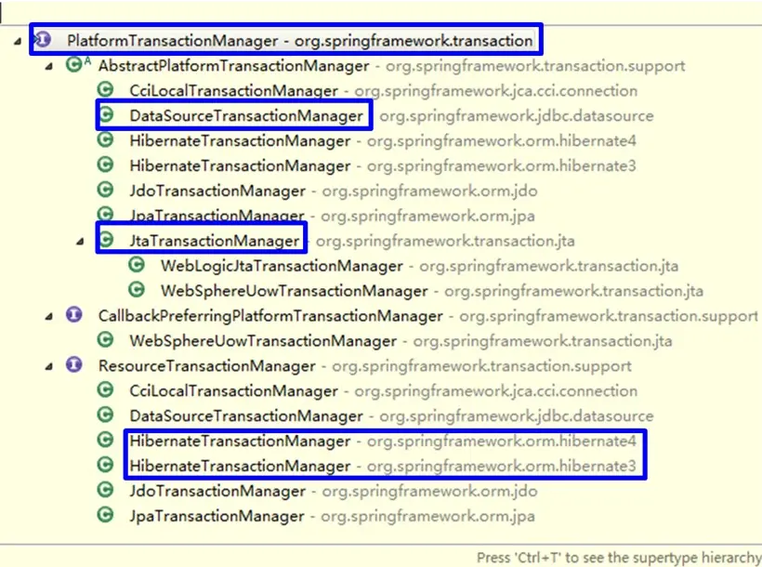762x567 pixels.
Task: Click the CallbackPreferringPlatformTransactionManager interface icon
Action: [73, 314]
